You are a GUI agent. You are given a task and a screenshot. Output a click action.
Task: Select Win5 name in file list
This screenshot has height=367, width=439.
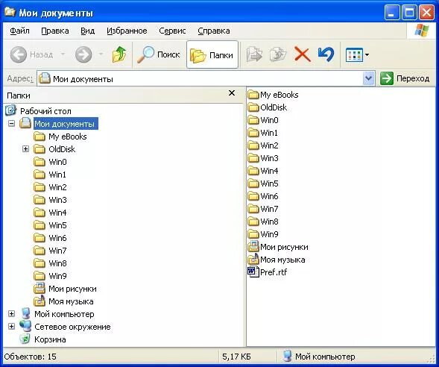tap(269, 183)
